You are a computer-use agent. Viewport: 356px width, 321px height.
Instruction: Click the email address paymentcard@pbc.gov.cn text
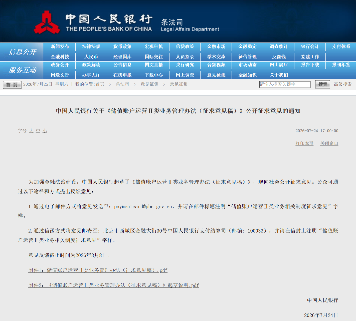coord(143,206)
